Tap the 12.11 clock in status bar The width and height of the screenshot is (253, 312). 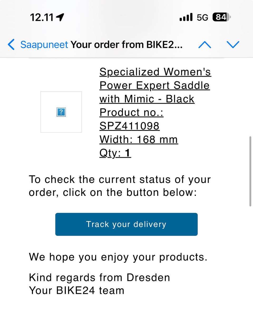click(x=42, y=18)
